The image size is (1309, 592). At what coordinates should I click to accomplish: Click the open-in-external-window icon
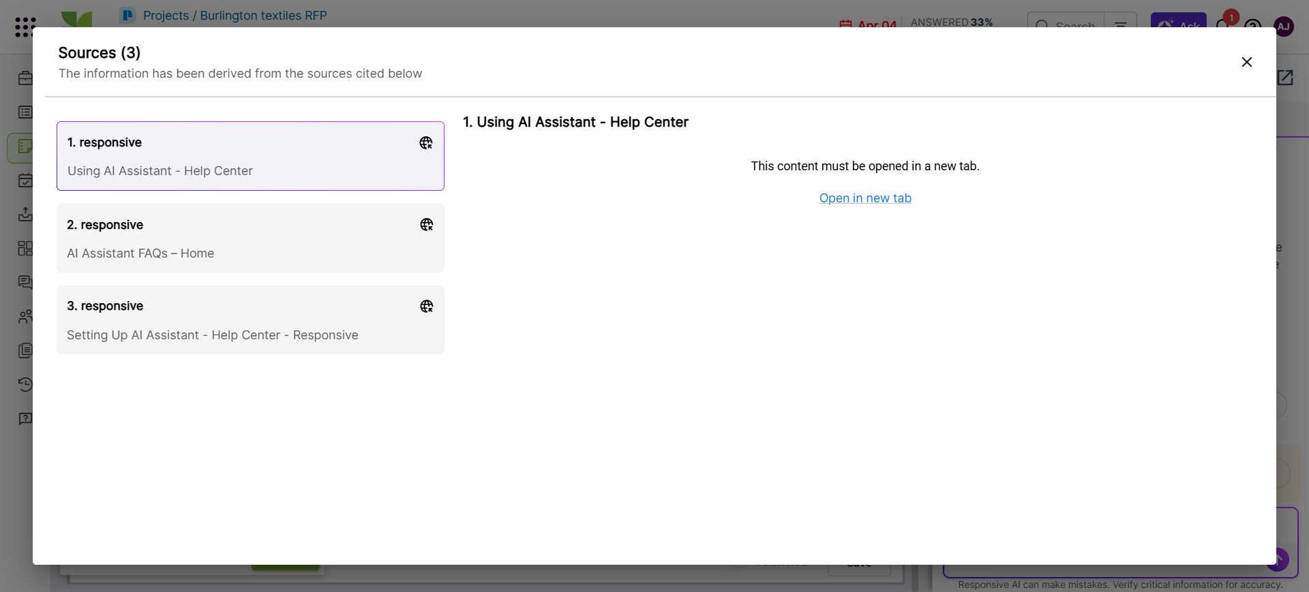click(x=1285, y=78)
